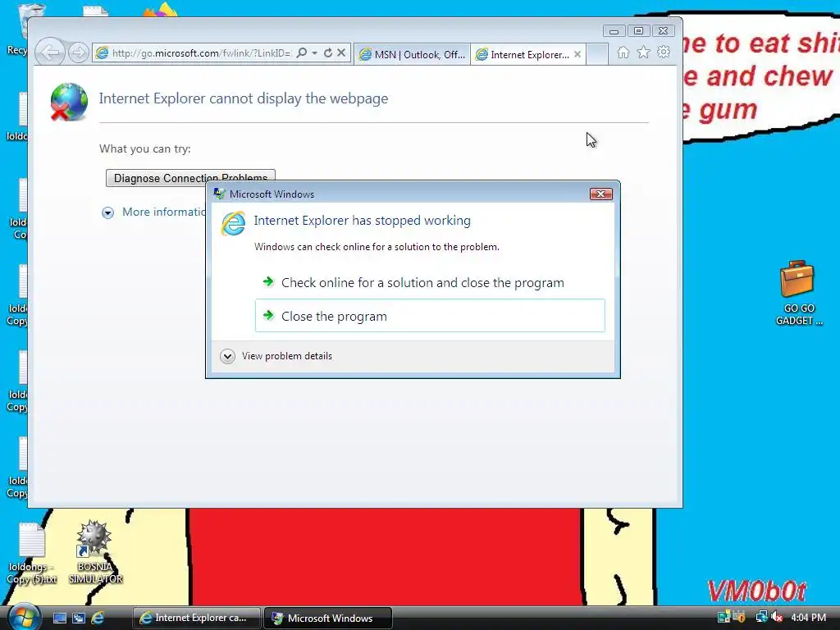The height and width of the screenshot is (630, 840).
Task: Choose Check online for a solution
Action: [430, 282]
